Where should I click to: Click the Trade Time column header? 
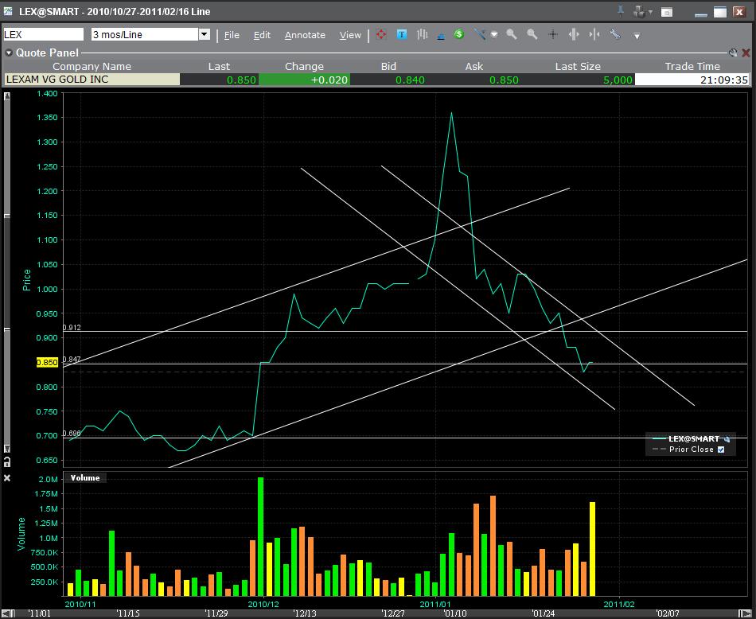692,67
